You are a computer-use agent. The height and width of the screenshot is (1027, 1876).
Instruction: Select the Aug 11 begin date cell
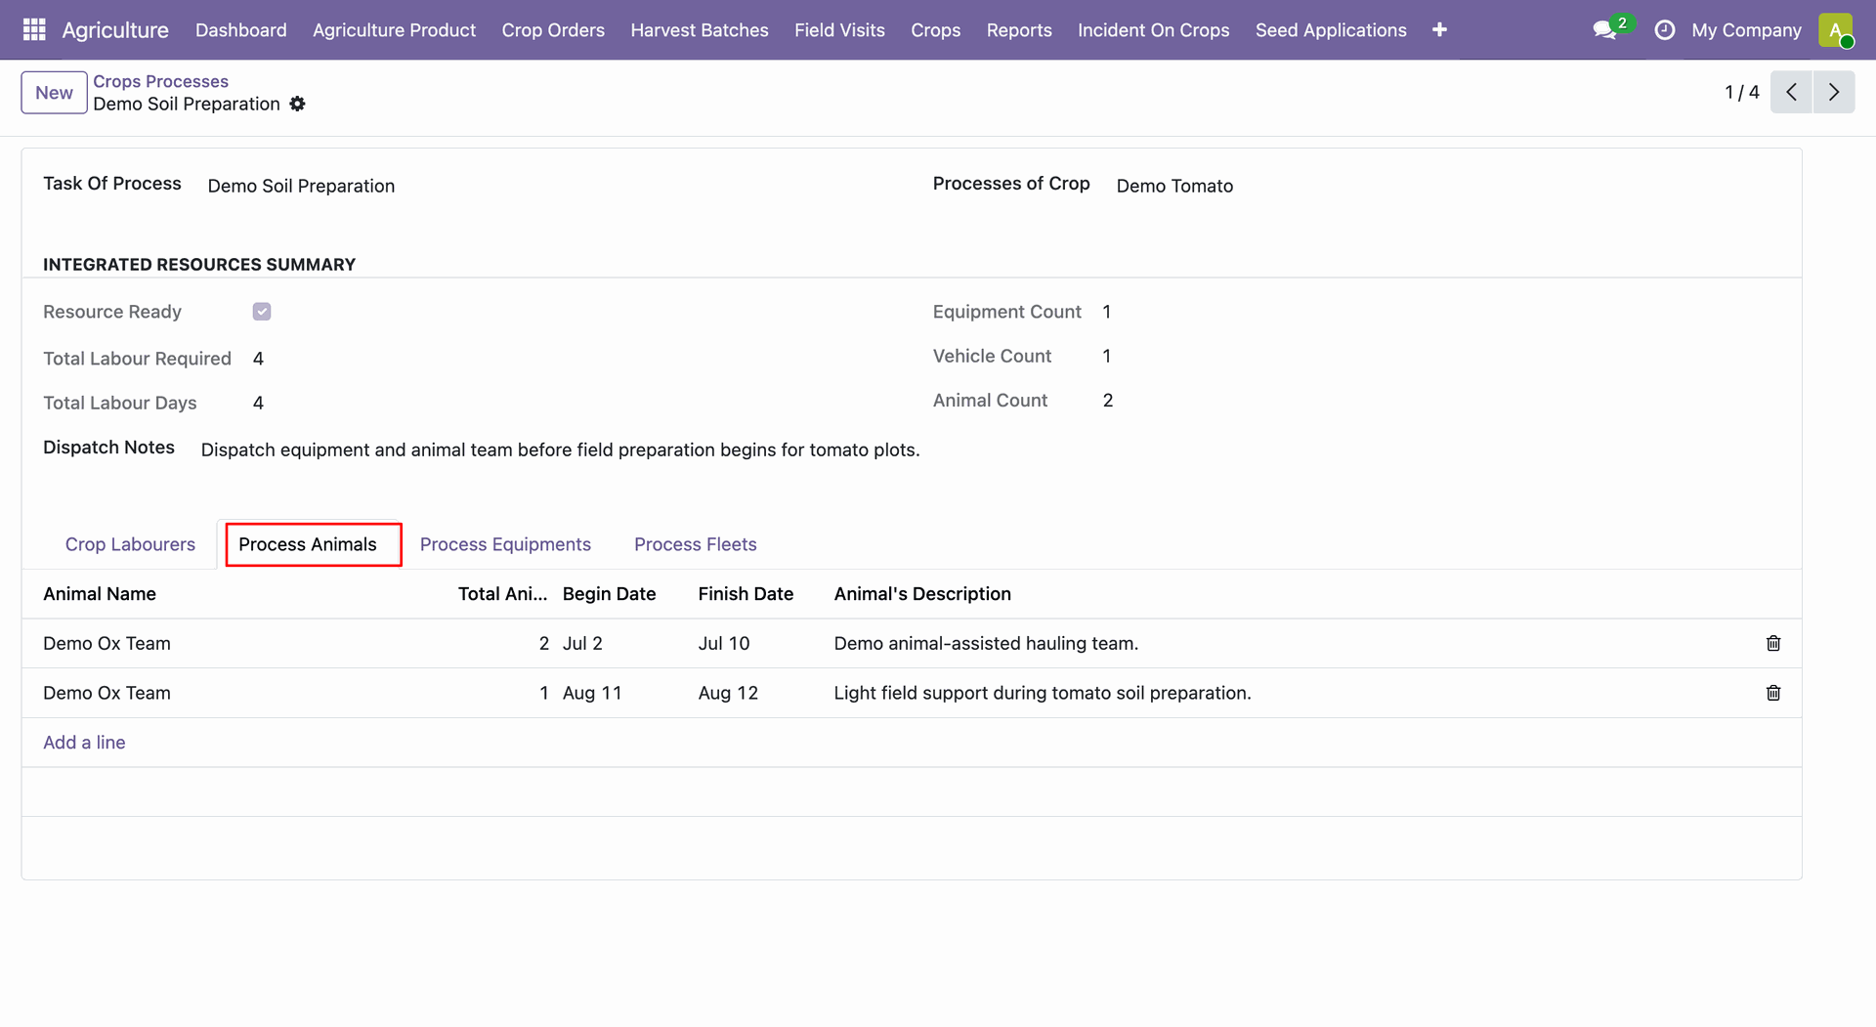click(592, 693)
